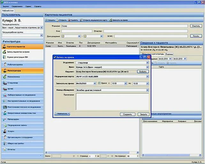Click the Искать button
205x164 pixels.
[x=196, y=36]
